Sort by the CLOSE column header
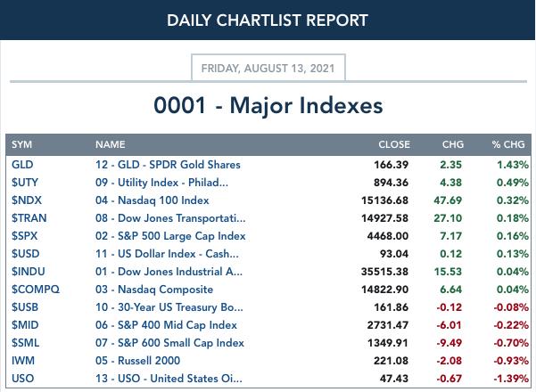The width and height of the screenshot is (536, 392). (394, 144)
